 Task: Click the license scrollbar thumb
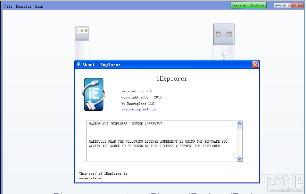click(240, 128)
